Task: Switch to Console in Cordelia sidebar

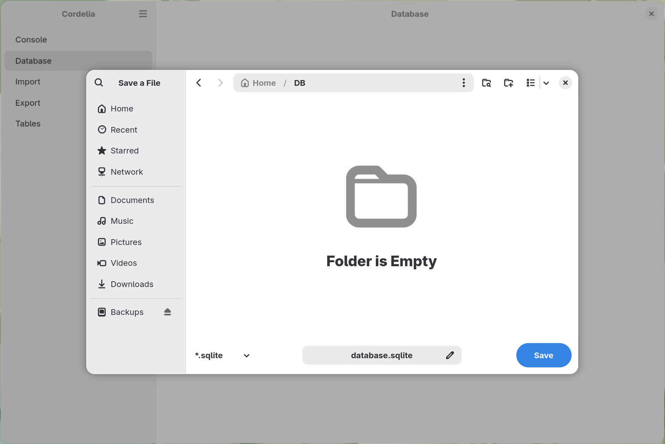Action: pos(78,40)
